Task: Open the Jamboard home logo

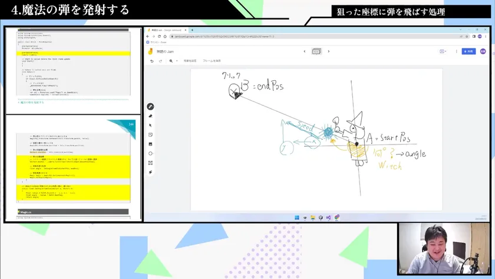Action: [x=151, y=51]
